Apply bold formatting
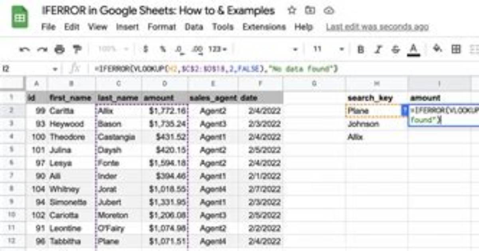The width and height of the screenshot is (479, 251). coord(361,49)
